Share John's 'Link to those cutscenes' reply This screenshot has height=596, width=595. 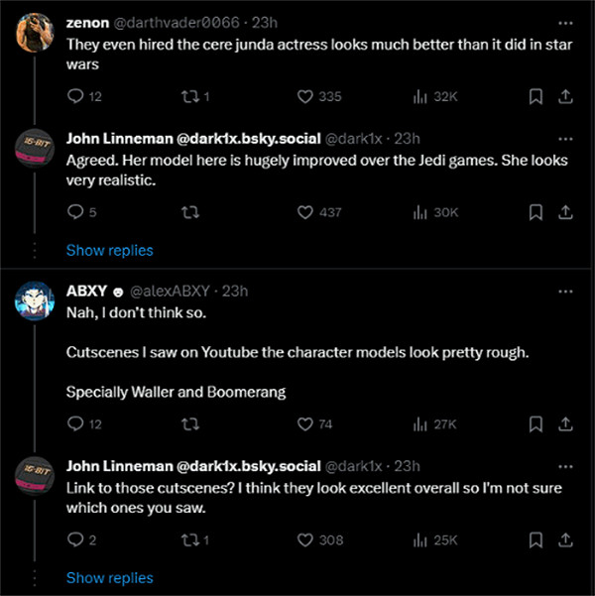pyautogui.click(x=565, y=539)
